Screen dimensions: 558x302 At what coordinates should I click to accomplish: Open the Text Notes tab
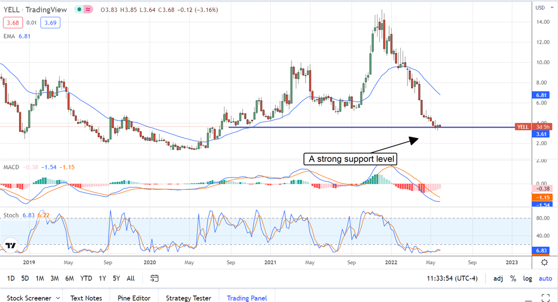[x=86, y=298]
